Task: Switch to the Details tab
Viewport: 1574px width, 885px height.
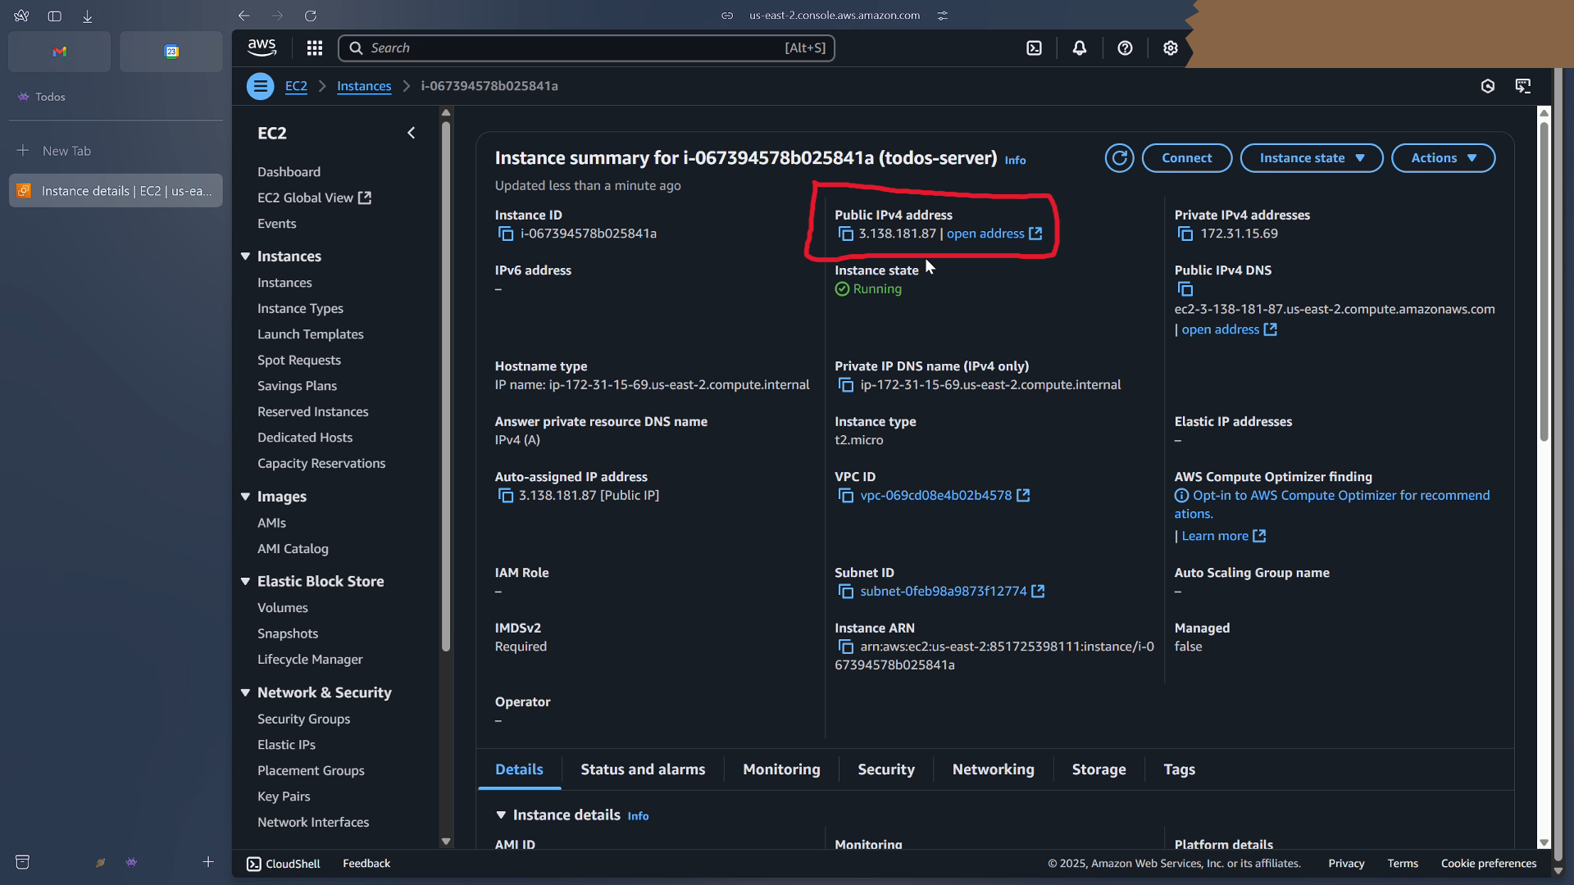Action: pyautogui.click(x=519, y=769)
